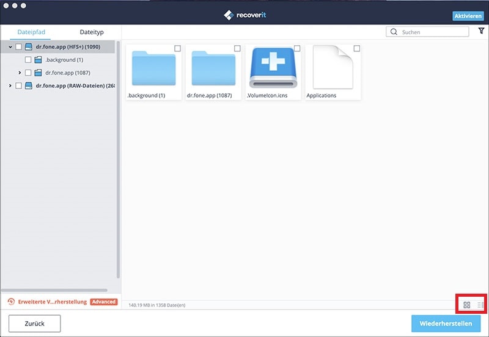489x337 pixels.
Task: Switch to the Dateipfad tab
Action: tap(31, 32)
